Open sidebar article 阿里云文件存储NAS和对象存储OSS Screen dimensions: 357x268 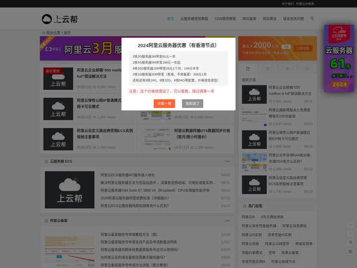[290, 158]
